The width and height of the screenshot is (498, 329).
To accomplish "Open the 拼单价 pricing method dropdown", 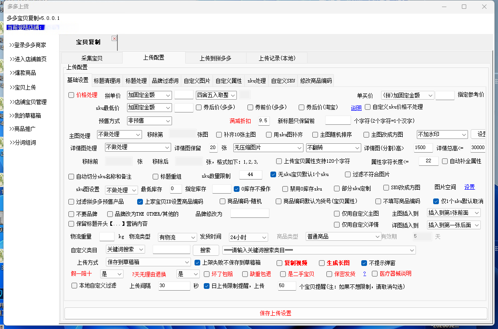I will pyautogui.click(x=149, y=95).
